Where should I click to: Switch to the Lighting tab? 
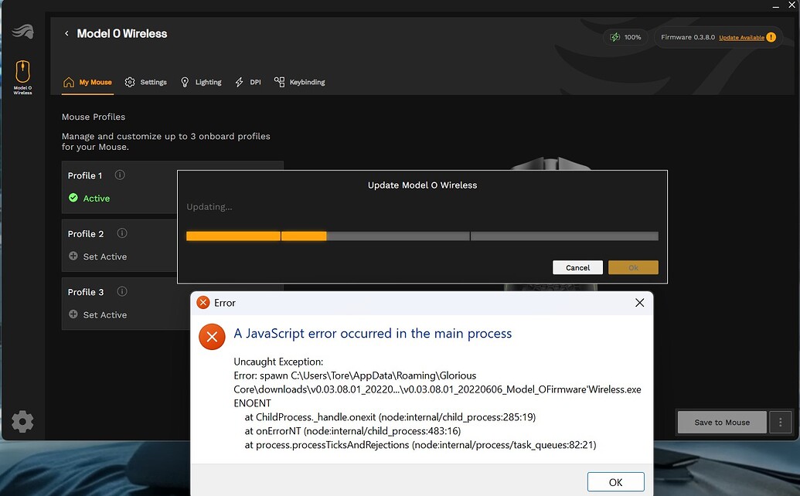(201, 82)
